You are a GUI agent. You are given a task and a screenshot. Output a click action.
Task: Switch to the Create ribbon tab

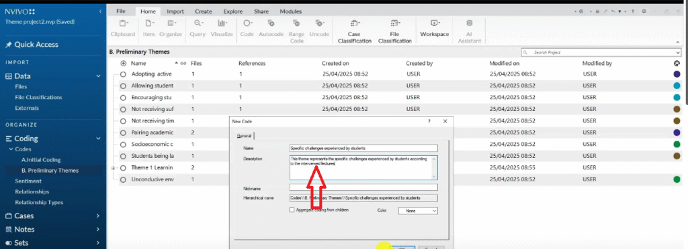[203, 11]
